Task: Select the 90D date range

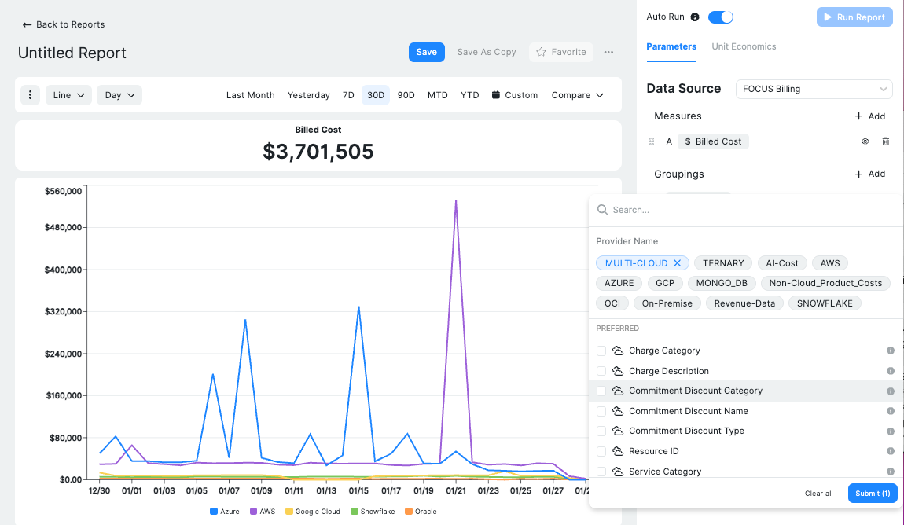Action: point(406,95)
